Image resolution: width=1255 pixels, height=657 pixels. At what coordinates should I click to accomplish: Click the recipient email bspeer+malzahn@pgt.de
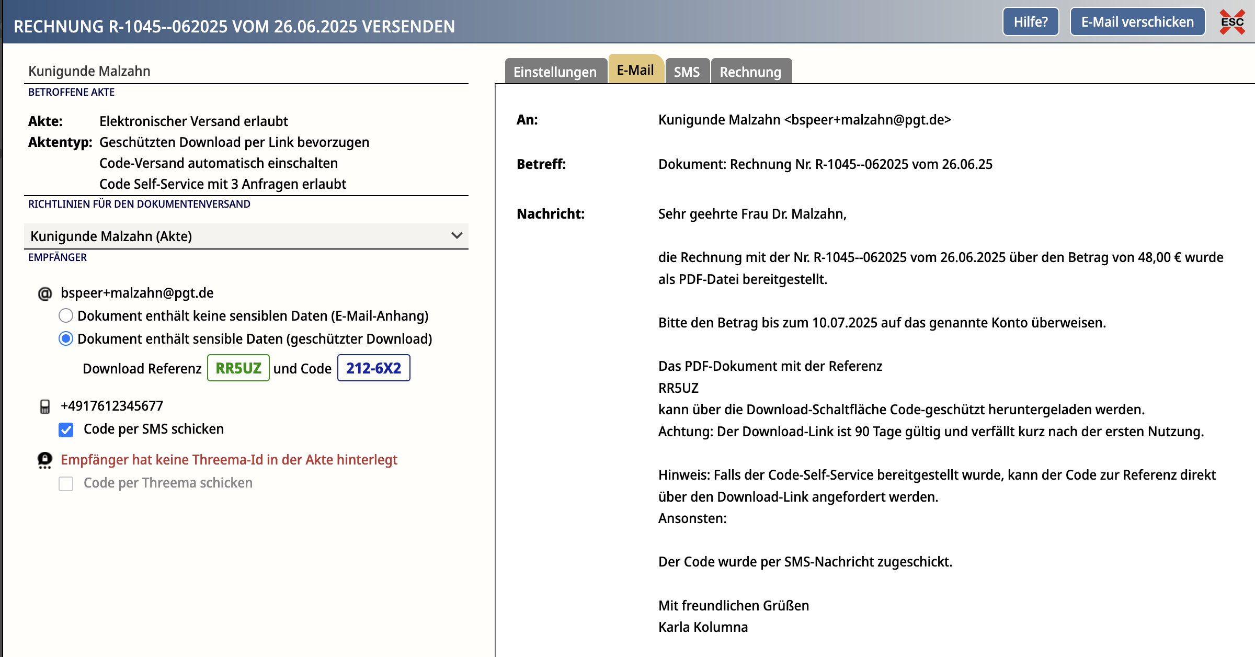(x=137, y=293)
